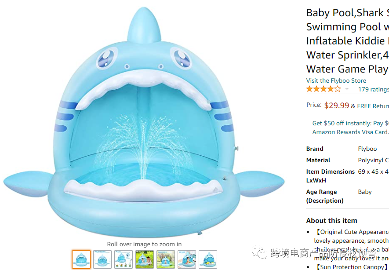Click the $29.99 price
The width and height of the screenshot is (389, 270).
coord(336,106)
